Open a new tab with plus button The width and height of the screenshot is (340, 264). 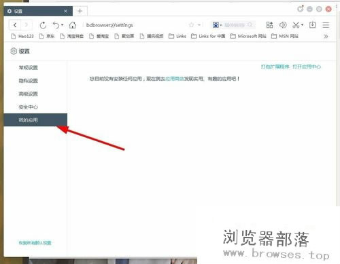80,11
